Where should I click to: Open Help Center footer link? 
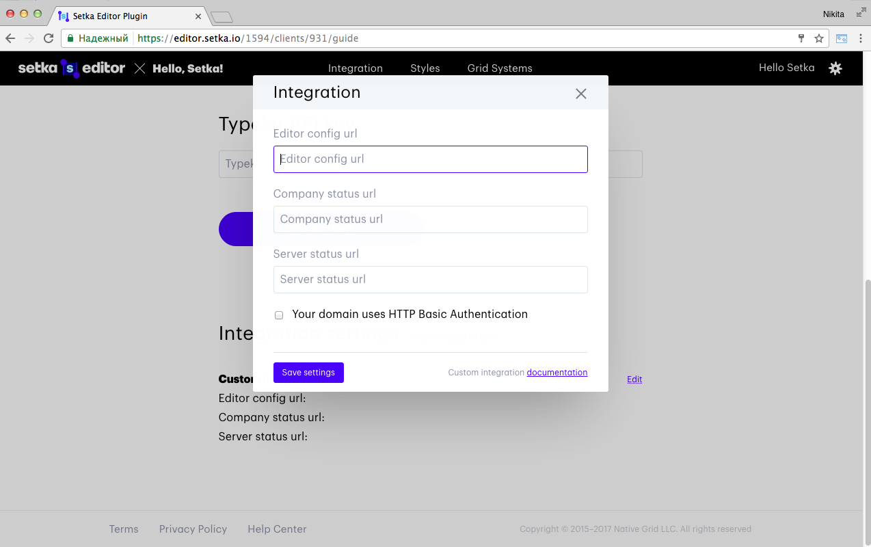click(x=277, y=529)
